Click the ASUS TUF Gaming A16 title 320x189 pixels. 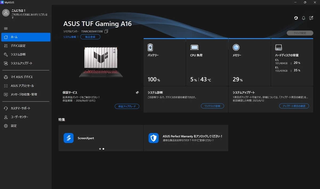(x=97, y=23)
